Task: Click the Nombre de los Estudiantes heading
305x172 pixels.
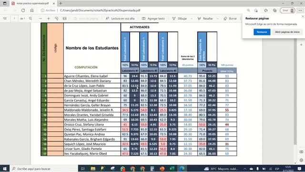Action: 92,48
